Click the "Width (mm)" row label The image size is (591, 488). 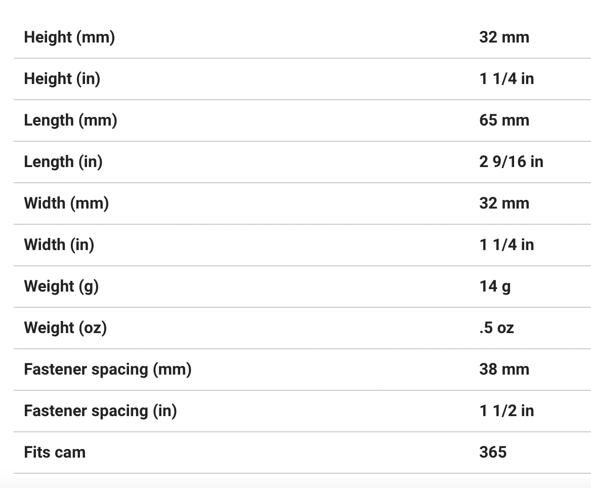click(x=66, y=204)
